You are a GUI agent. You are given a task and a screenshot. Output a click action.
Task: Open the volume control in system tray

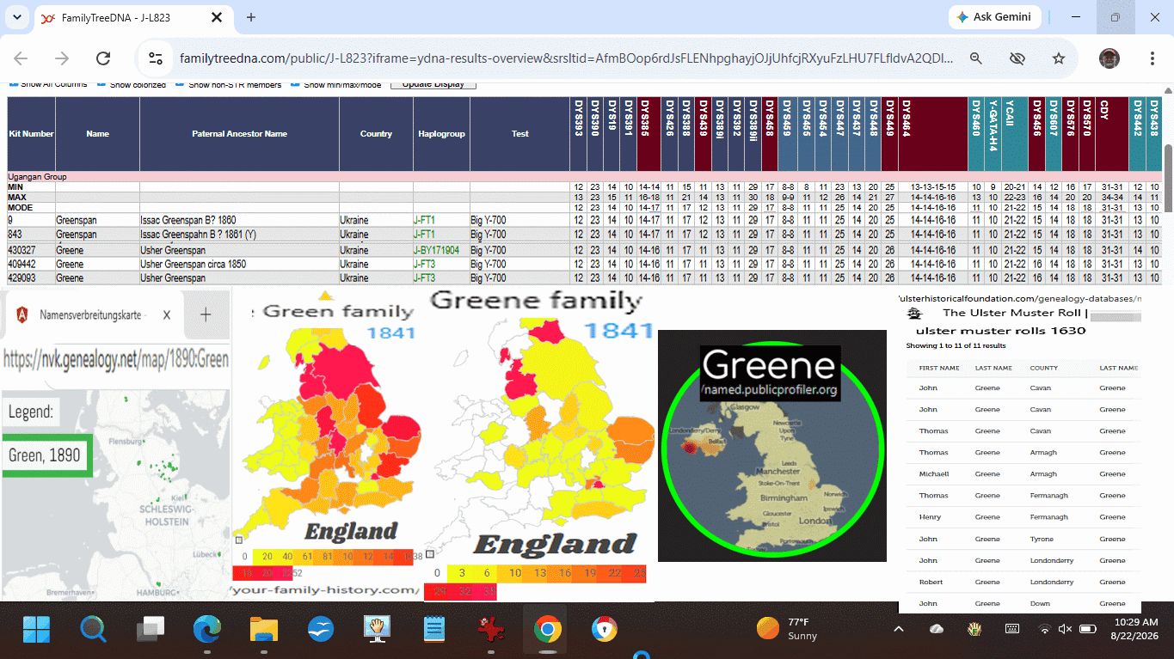pos(1065,630)
